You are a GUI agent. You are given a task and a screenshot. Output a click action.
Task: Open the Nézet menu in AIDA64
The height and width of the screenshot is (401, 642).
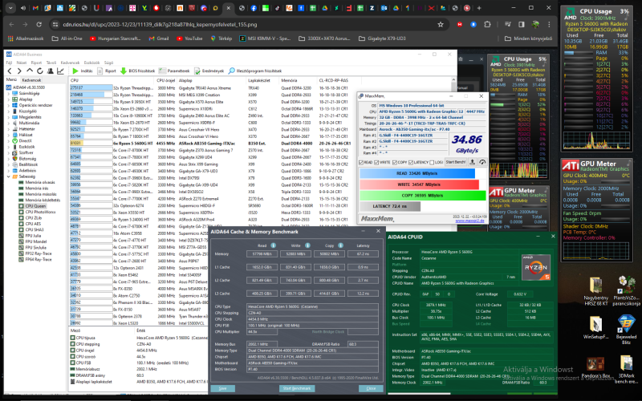(x=22, y=63)
